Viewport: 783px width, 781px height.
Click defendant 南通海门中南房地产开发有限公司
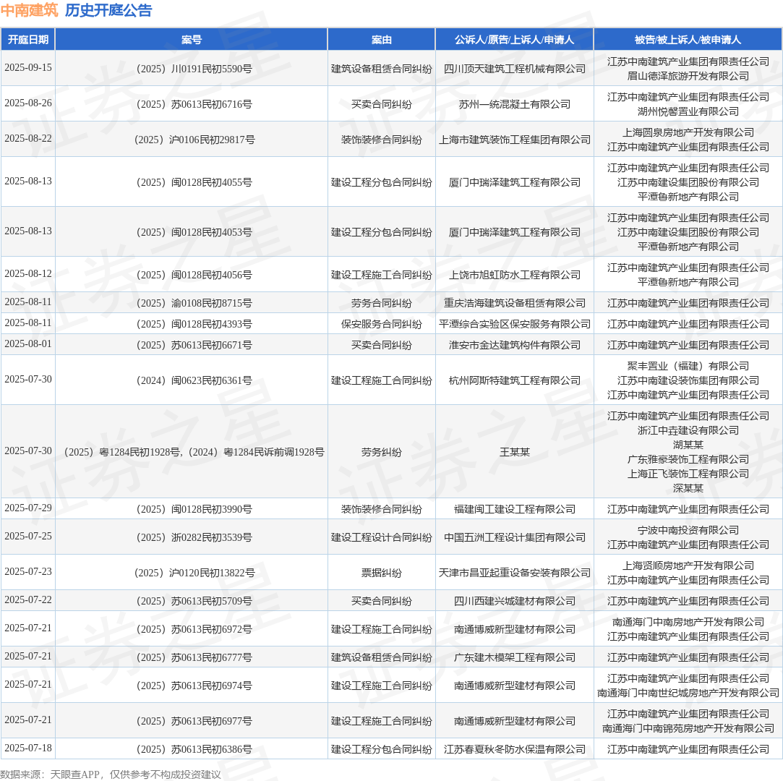(x=688, y=622)
